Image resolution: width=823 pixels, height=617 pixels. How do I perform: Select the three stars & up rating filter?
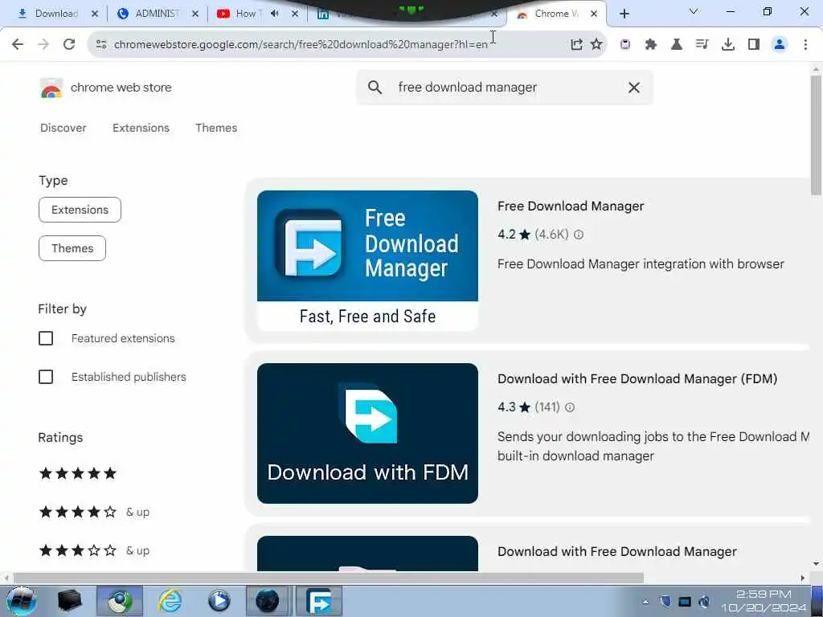click(94, 550)
